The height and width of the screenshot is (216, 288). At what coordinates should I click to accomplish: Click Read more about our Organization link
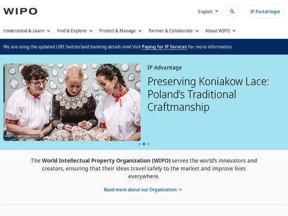point(143,190)
